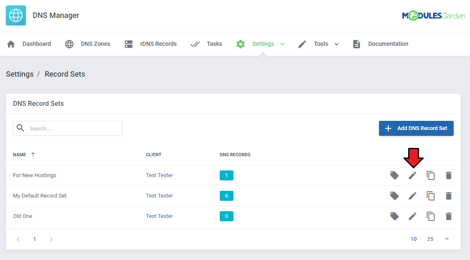Show unlimited entries per page
The image size is (470, 260).
pyautogui.click(x=447, y=239)
